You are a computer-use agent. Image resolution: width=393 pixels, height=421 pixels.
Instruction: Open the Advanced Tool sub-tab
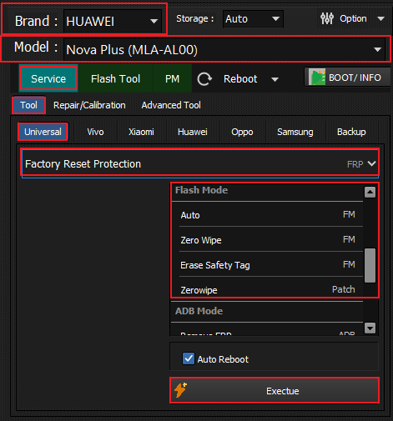click(x=171, y=105)
